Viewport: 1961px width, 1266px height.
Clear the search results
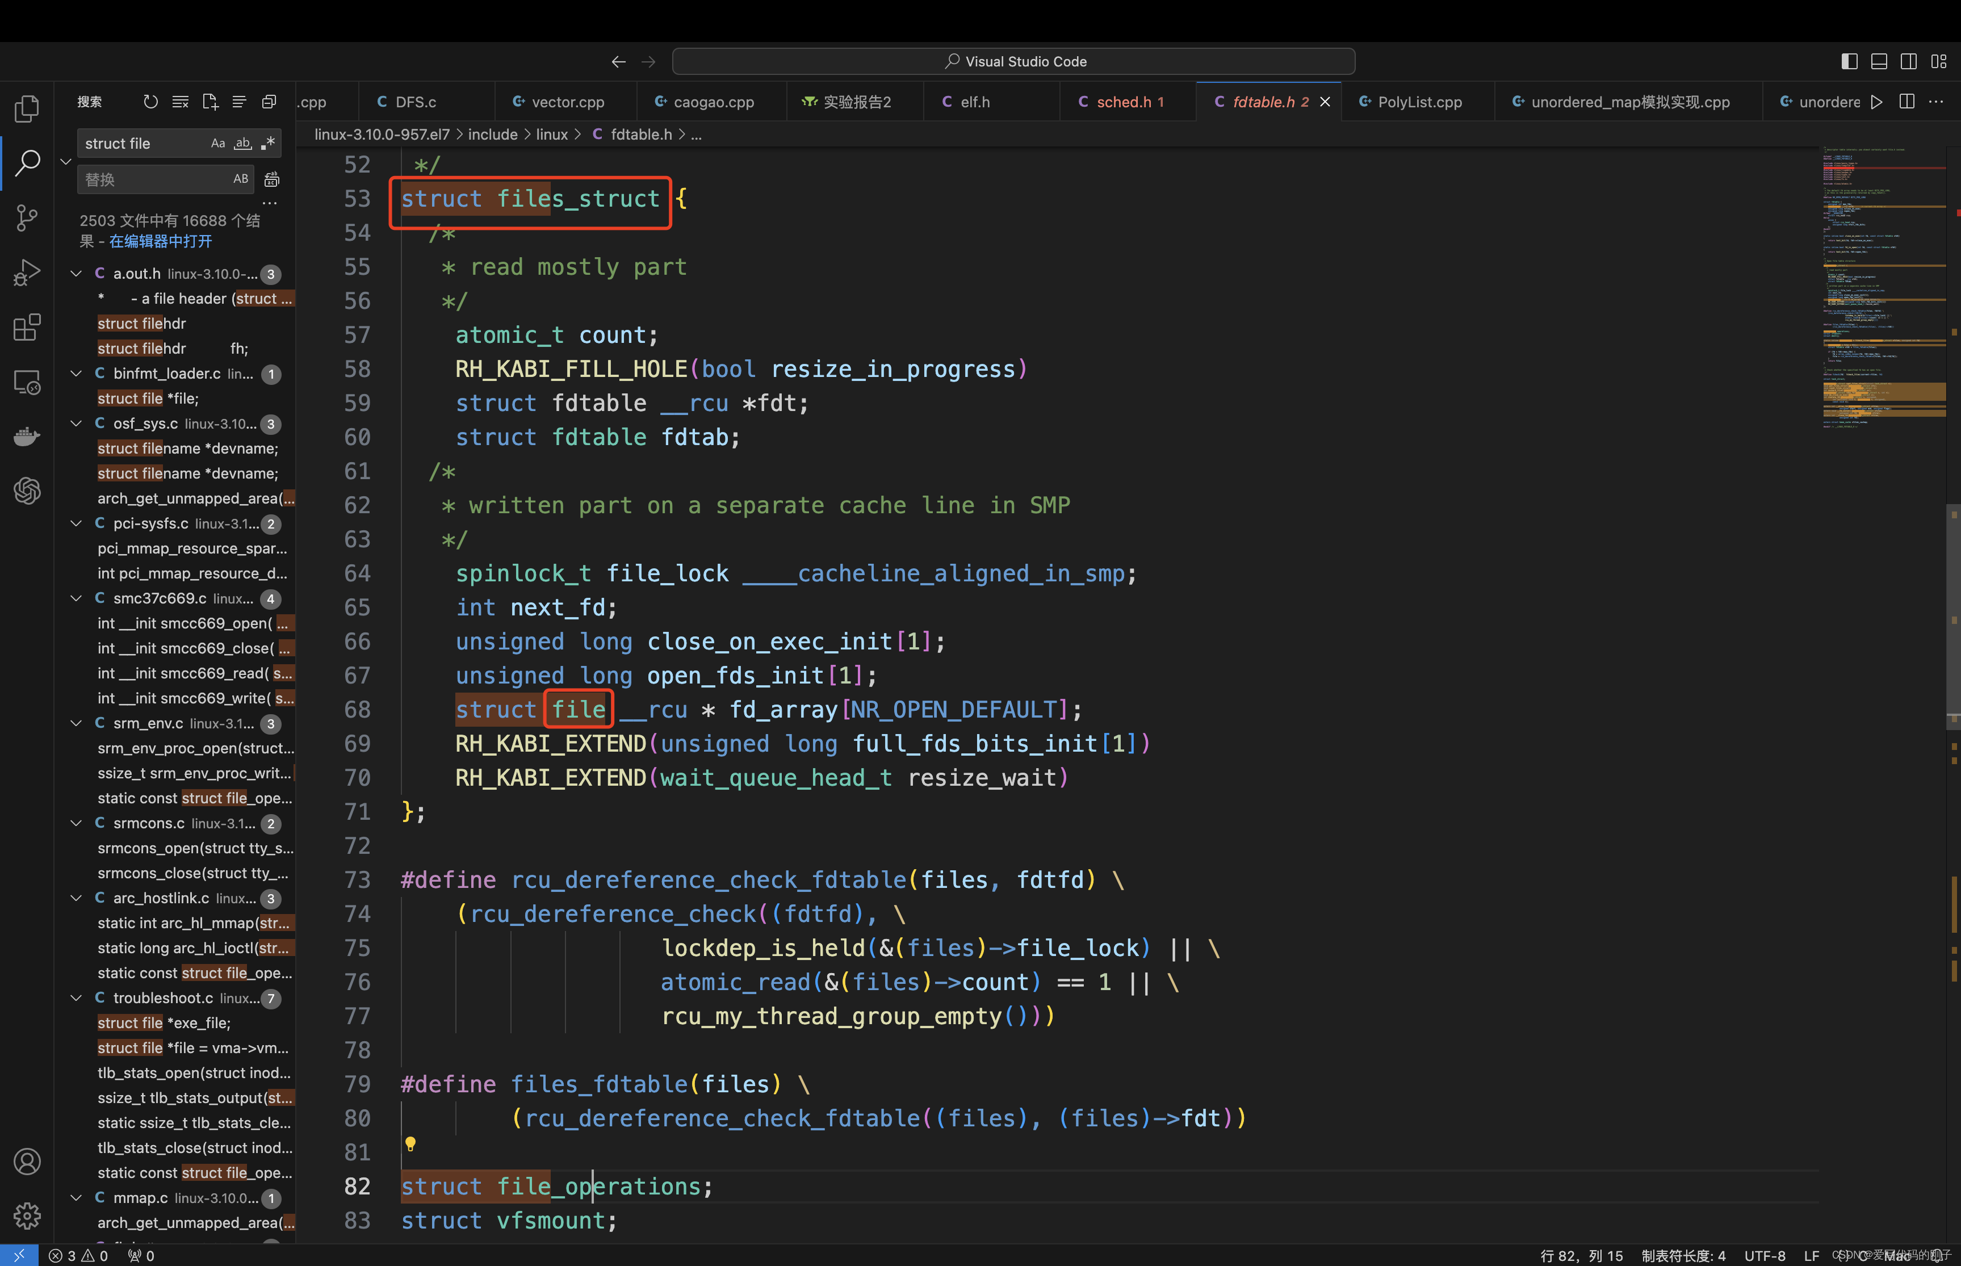[180, 102]
